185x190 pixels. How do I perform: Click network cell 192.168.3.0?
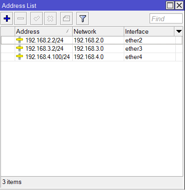coord(89,48)
